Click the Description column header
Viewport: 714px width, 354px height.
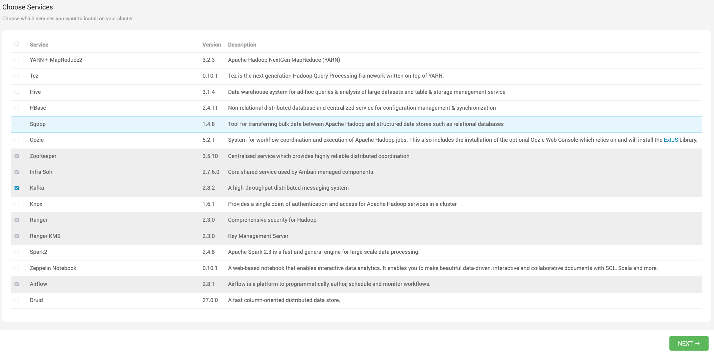[242, 45]
